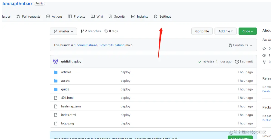
Task: Open the articles folder
Action: coord(66,72)
